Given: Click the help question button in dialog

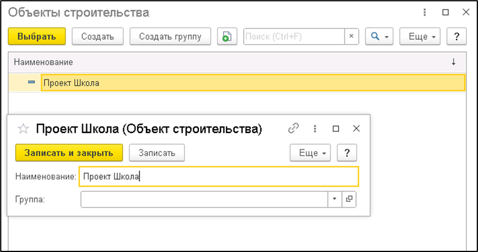Looking at the screenshot, I should (347, 153).
